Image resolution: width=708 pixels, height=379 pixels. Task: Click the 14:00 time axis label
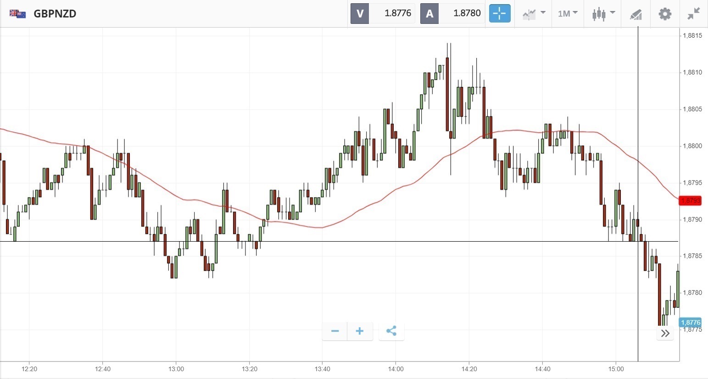(x=396, y=369)
